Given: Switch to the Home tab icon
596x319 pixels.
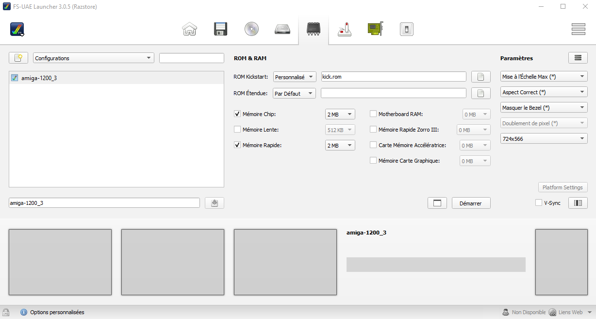Looking at the screenshot, I should coord(190,29).
